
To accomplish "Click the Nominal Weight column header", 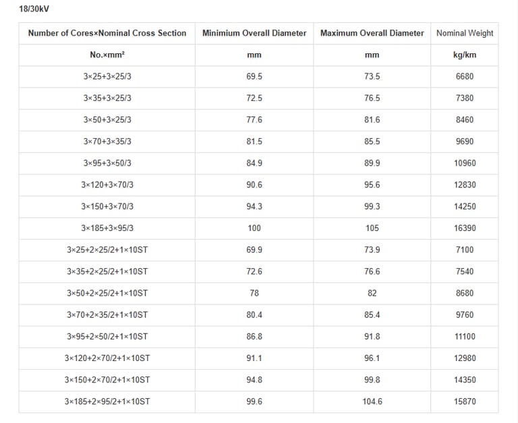I will coord(465,33).
